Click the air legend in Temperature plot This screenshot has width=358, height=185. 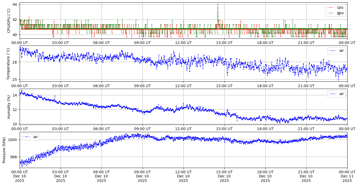336,51
